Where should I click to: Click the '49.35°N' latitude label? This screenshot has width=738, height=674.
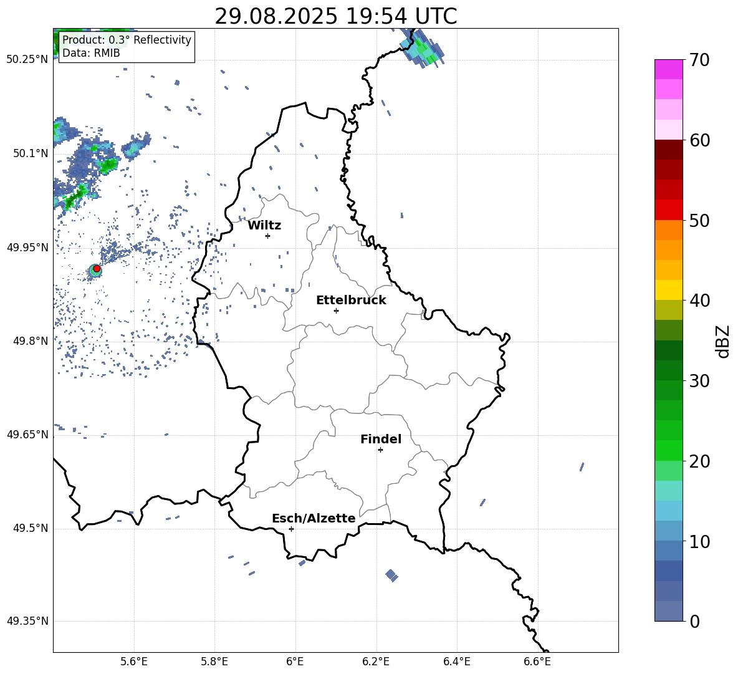[x=27, y=621]
